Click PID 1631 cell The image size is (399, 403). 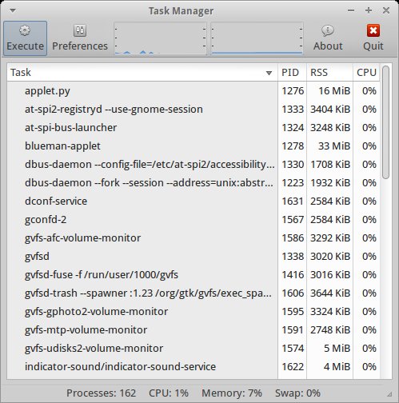[293, 201]
